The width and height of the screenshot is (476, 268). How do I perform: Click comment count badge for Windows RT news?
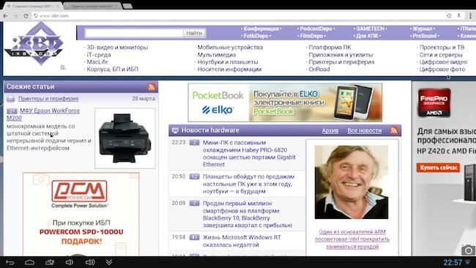pyautogui.click(x=194, y=237)
